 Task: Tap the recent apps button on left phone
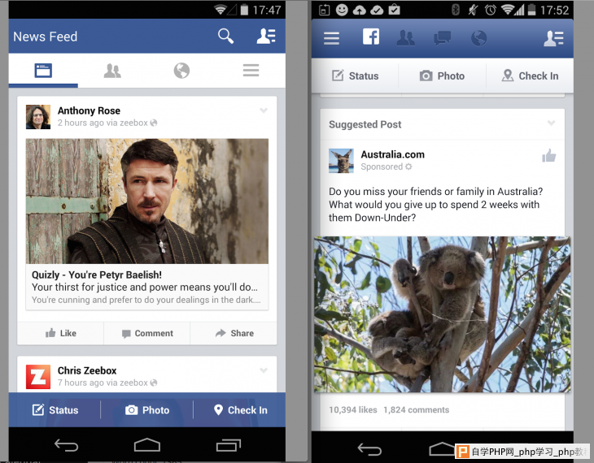[229, 445]
